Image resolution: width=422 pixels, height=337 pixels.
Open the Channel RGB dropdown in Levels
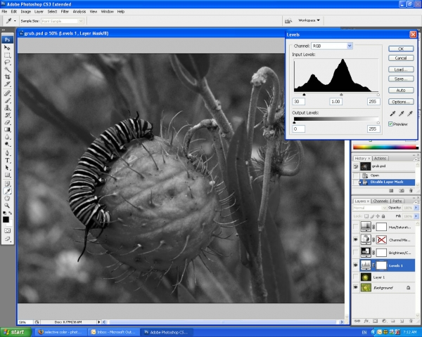(x=350, y=46)
